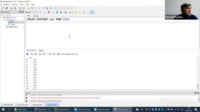Open the ENG language indicator in tray
This screenshot has width=200, height=112.
182,110
